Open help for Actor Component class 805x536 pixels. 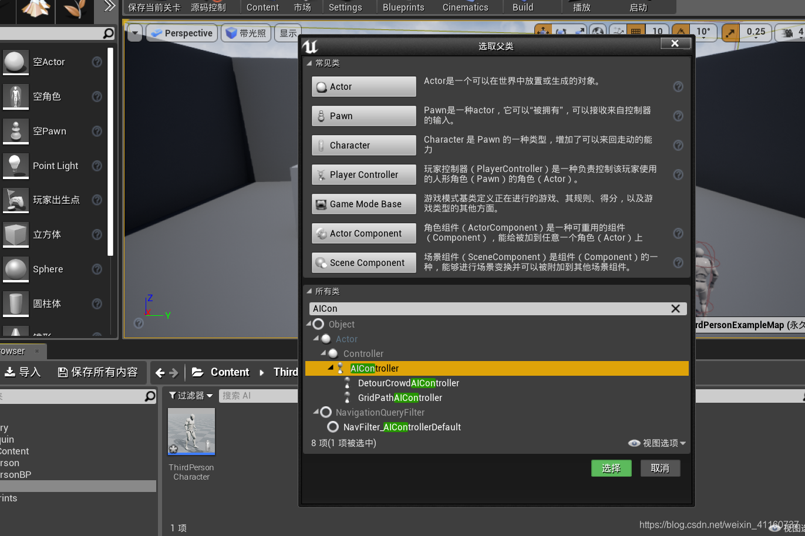pos(678,234)
